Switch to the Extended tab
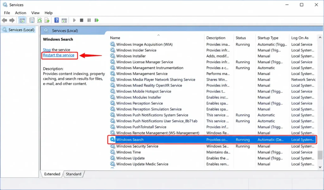324x190 pixels. pyautogui.click(x=52, y=174)
